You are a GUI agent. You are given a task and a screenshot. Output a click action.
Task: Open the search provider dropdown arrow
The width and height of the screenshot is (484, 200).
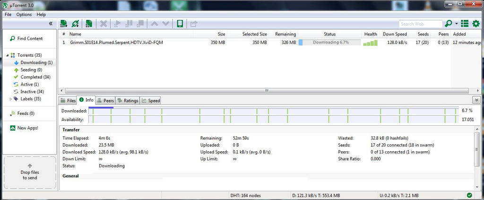point(456,24)
